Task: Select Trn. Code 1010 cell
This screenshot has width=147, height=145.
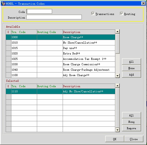Action: click(x=24, y=43)
